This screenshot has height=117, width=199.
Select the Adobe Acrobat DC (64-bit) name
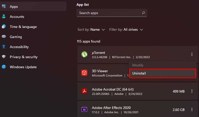pos(113,89)
